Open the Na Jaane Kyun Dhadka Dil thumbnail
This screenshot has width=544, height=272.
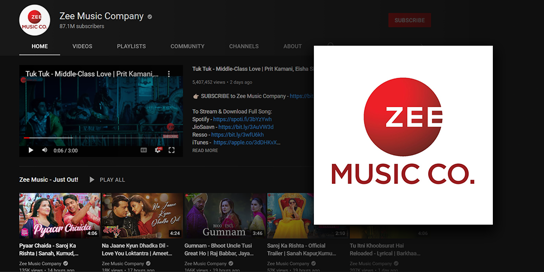click(x=142, y=216)
